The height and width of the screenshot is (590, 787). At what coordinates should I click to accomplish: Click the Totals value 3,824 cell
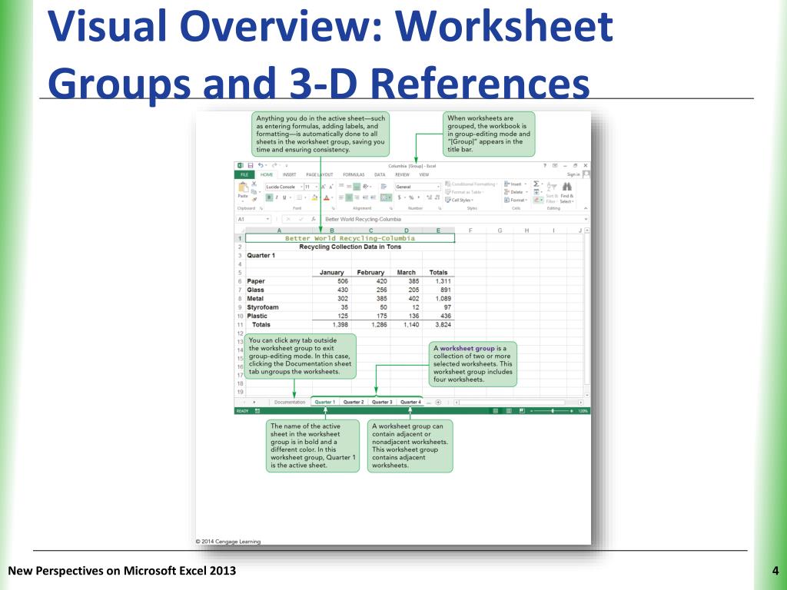click(x=438, y=325)
